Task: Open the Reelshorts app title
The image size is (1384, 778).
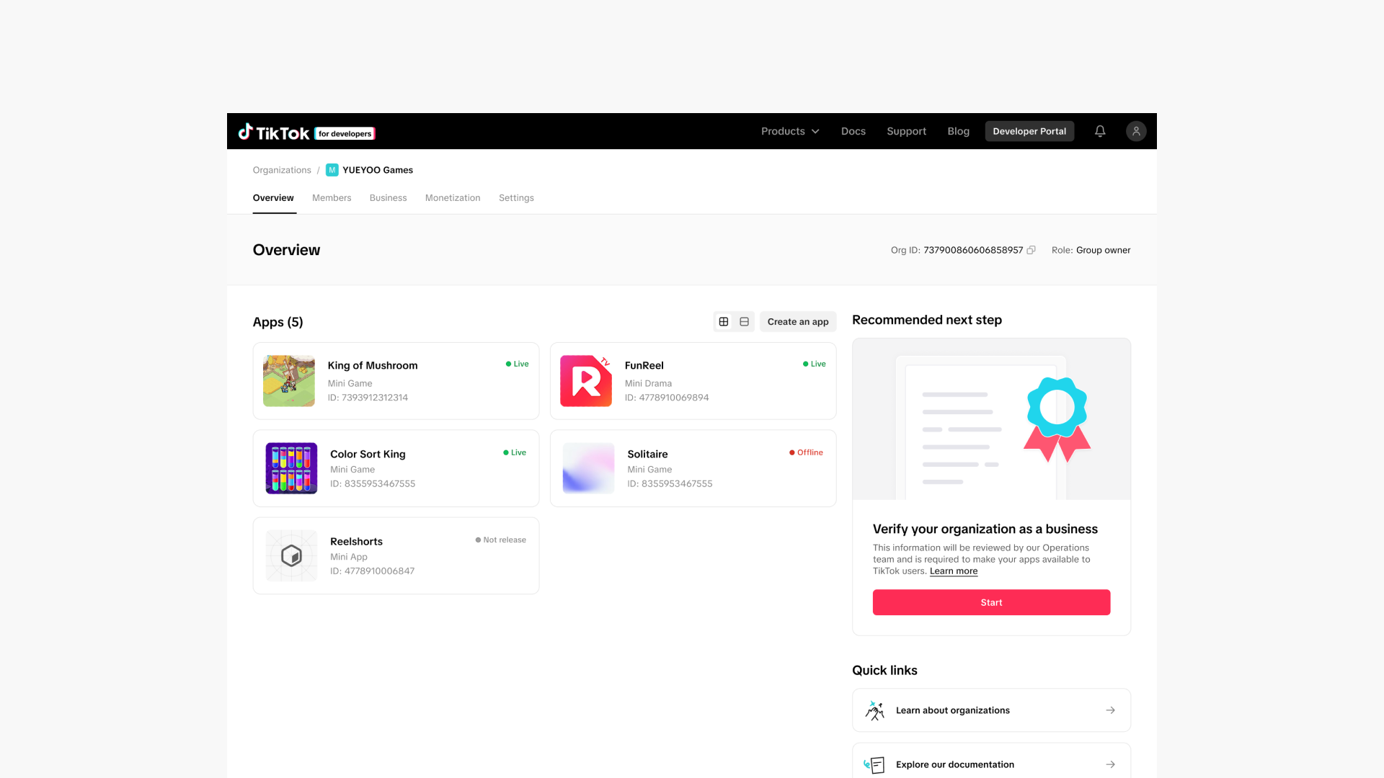Action: pos(356,542)
